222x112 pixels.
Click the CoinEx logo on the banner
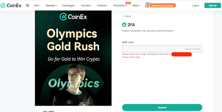[x=73, y=17]
